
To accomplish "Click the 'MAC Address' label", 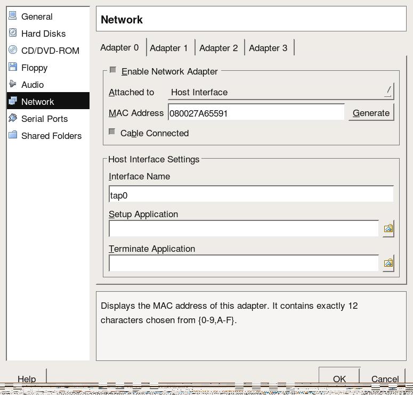I will (x=136, y=113).
